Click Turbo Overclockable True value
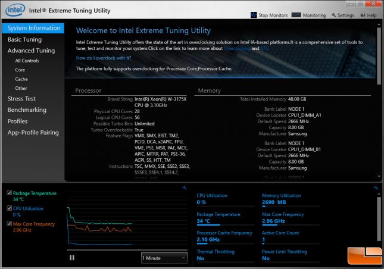Image resolution: width=384 pixels, height=269 pixels. tap(139, 130)
